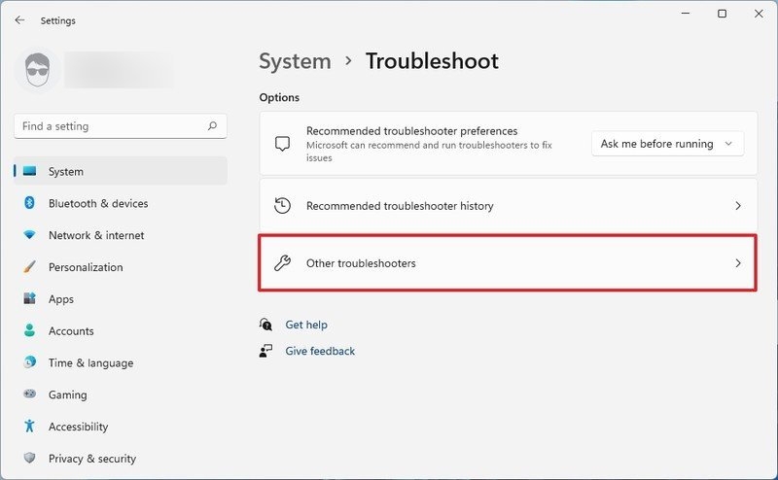Click the Privacy & security shield icon
The height and width of the screenshot is (480, 778).
[x=30, y=458]
